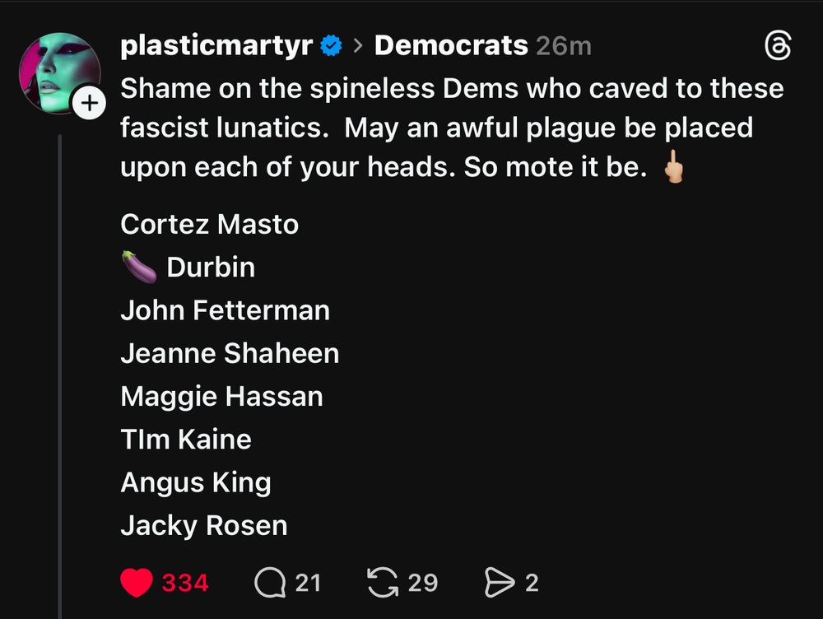The height and width of the screenshot is (619, 823).
Task: View the 21 replies count
Action: point(308,584)
